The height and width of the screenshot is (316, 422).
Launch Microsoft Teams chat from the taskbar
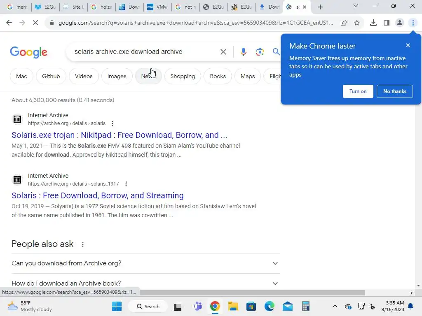coord(197,306)
